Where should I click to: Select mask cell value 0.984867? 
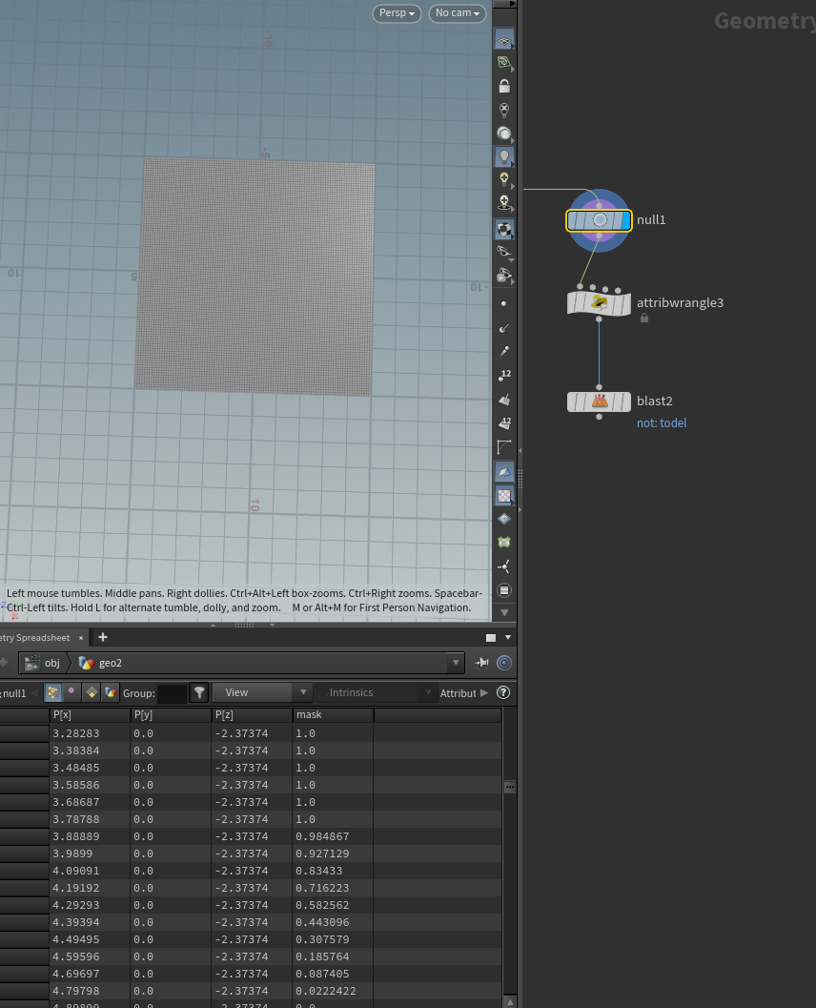(x=333, y=836)
